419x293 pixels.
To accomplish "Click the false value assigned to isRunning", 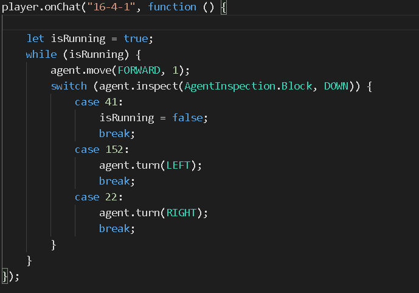I will [x=186, y=118].
